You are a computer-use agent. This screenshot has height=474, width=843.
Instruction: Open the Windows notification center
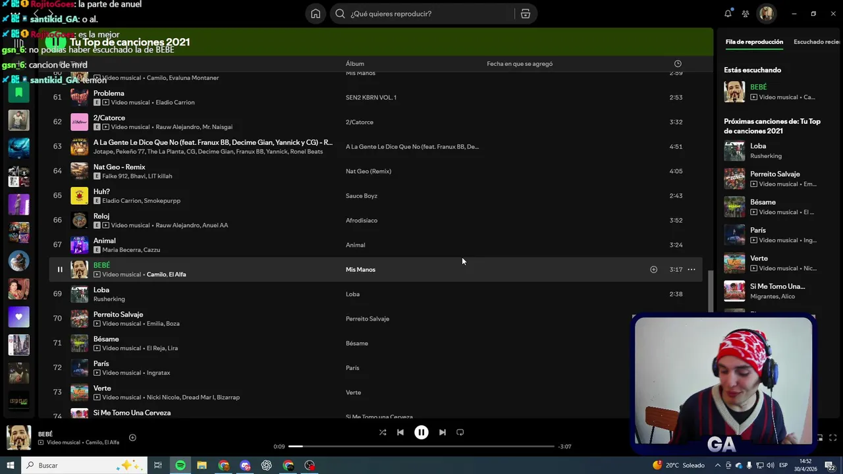tap(829, 465)
